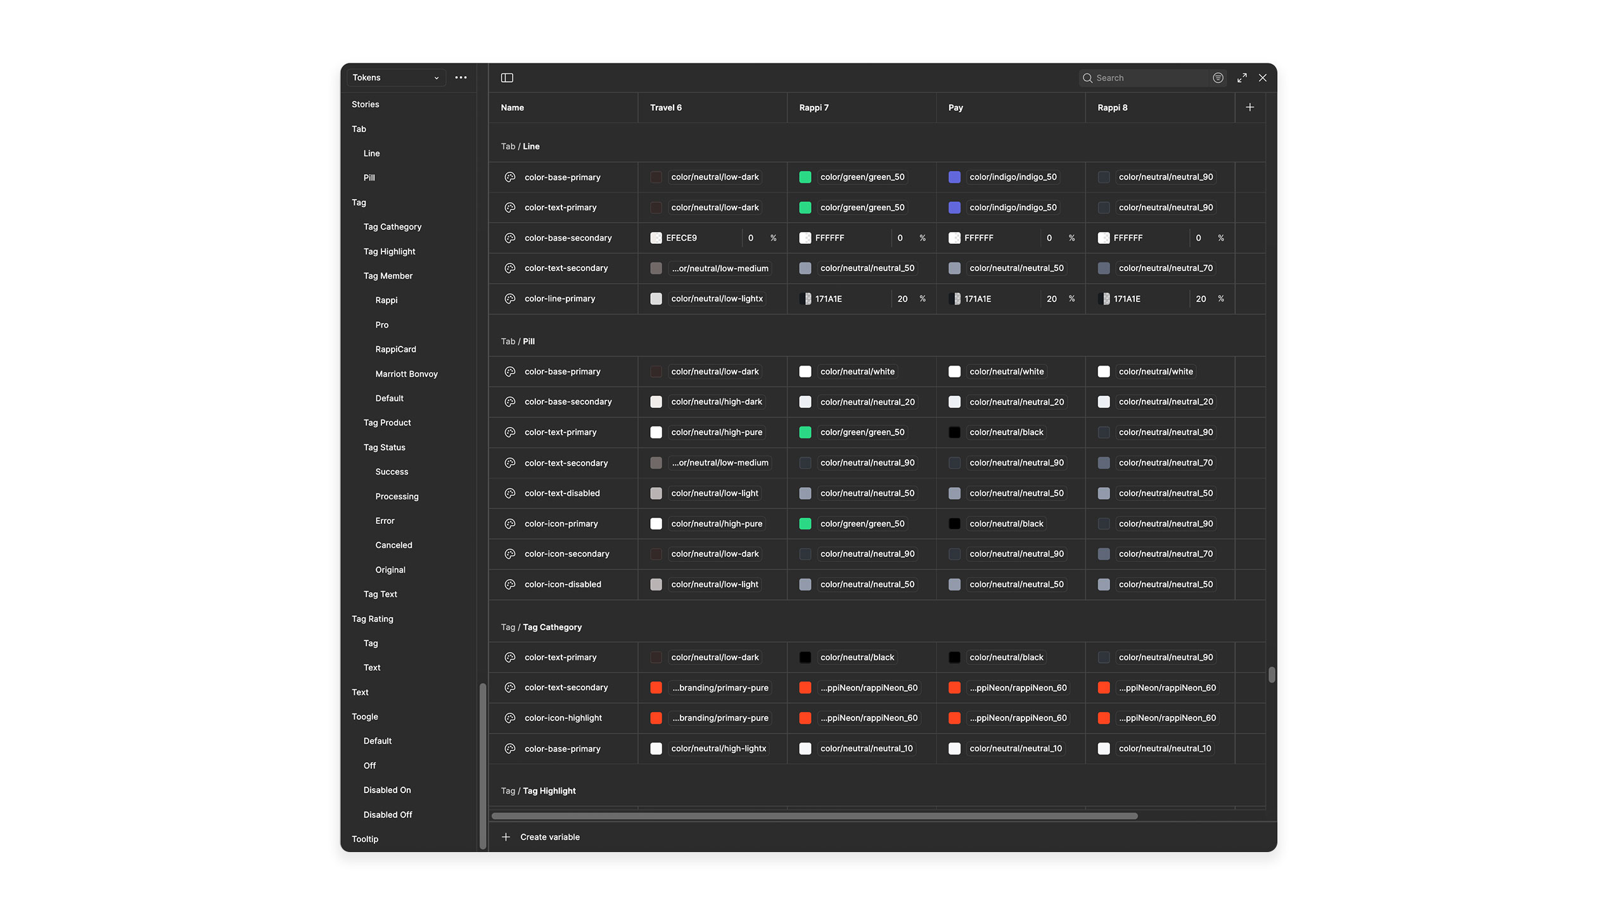The width and height of the screenshot is (1617, 923).
Task: Open the collection options ellipsis menu
Action: [461, 77]
